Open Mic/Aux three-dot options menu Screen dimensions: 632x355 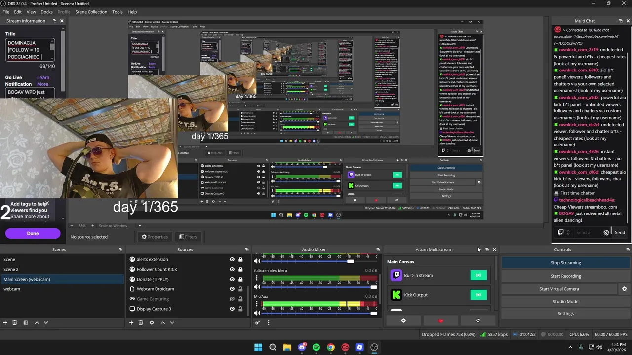coord(257,303)
